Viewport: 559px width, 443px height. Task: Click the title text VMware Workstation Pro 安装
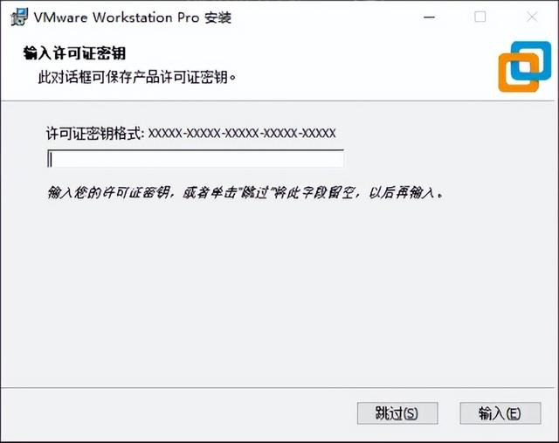[133, 17]
